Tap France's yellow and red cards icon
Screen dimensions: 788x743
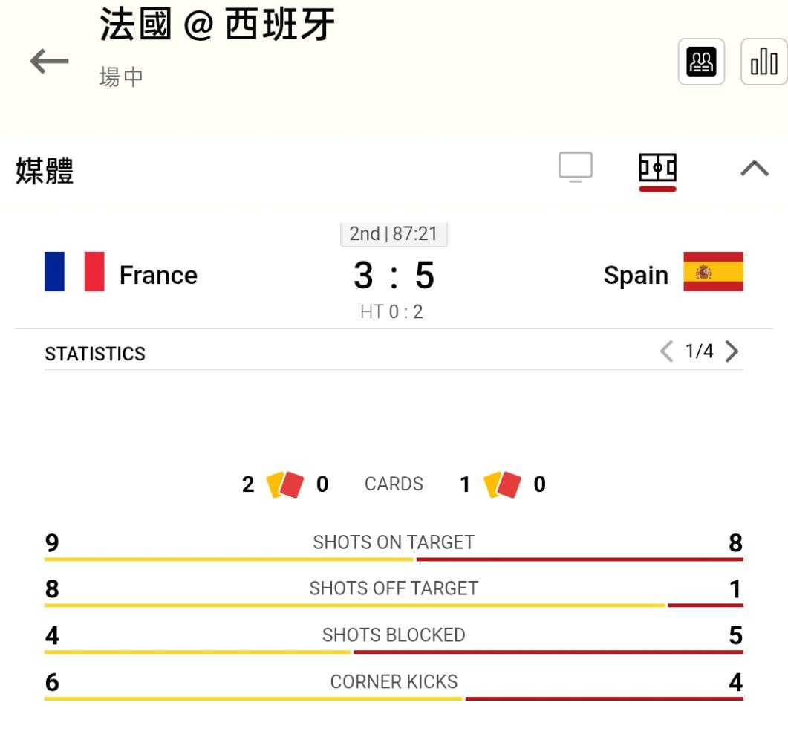[284, 484]
